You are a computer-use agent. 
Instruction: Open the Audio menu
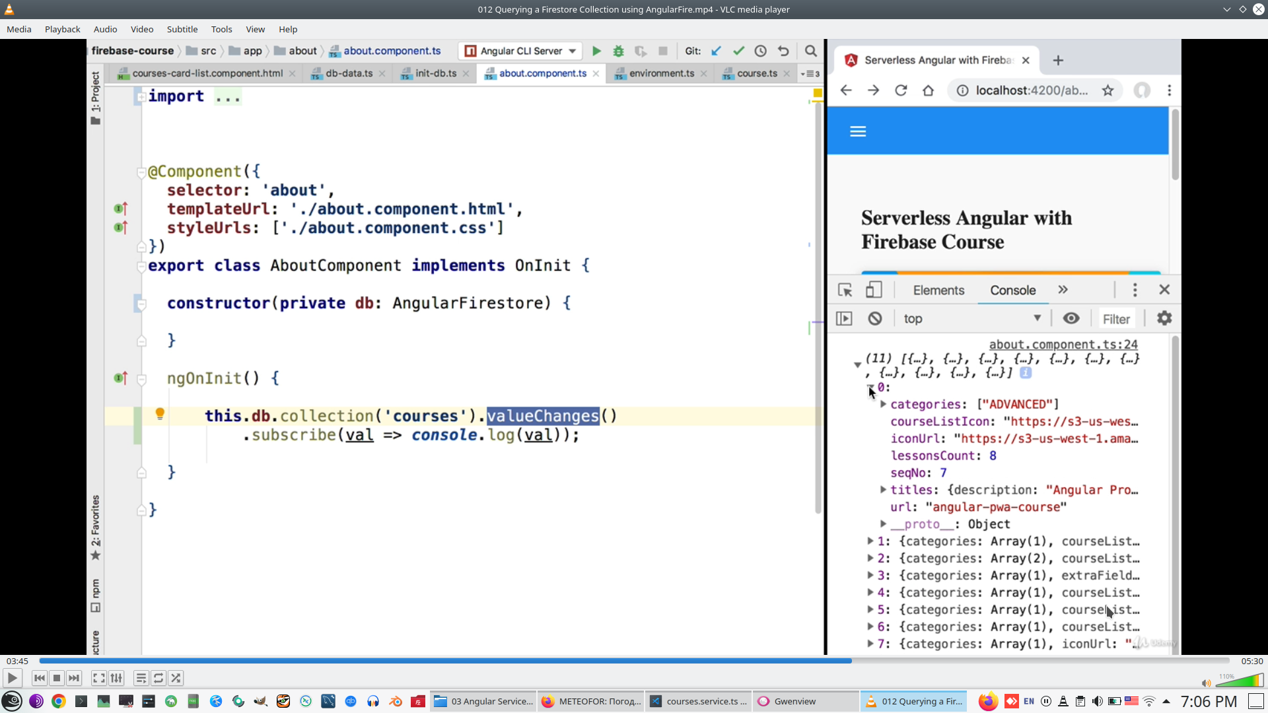[105, 29]
